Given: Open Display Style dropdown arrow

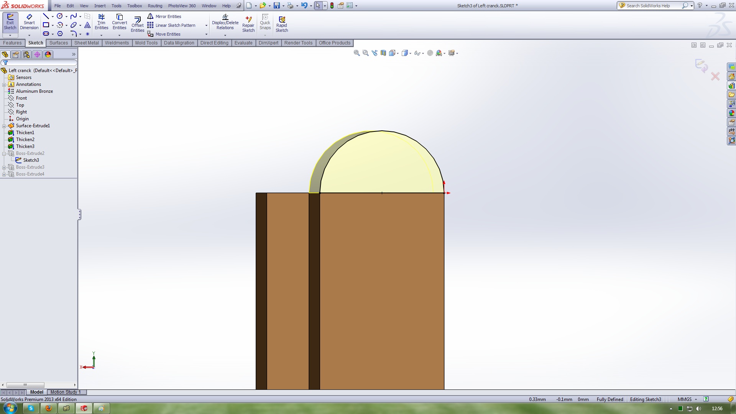Looking at the screenshot, I should [x=411, y=54].
